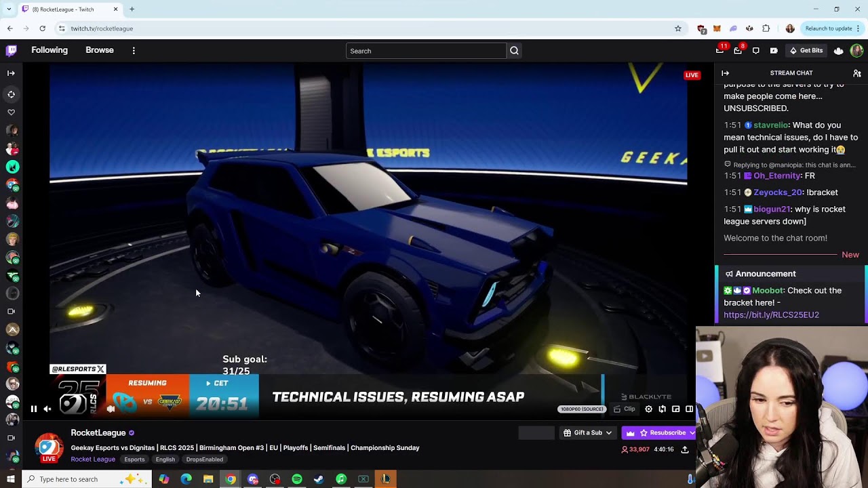Open Twitch home via the purple logo
868x488 pixels.
click(x=12, y=50)
